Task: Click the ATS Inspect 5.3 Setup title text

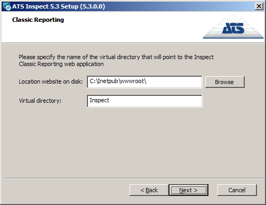Action: (59, 6)
